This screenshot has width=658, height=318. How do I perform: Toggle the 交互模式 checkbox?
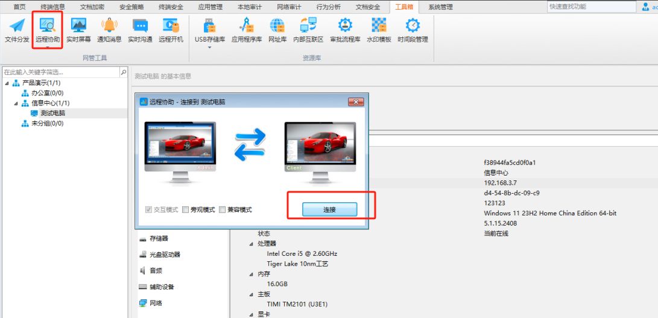pyautogui.click(x=148, y=209)
